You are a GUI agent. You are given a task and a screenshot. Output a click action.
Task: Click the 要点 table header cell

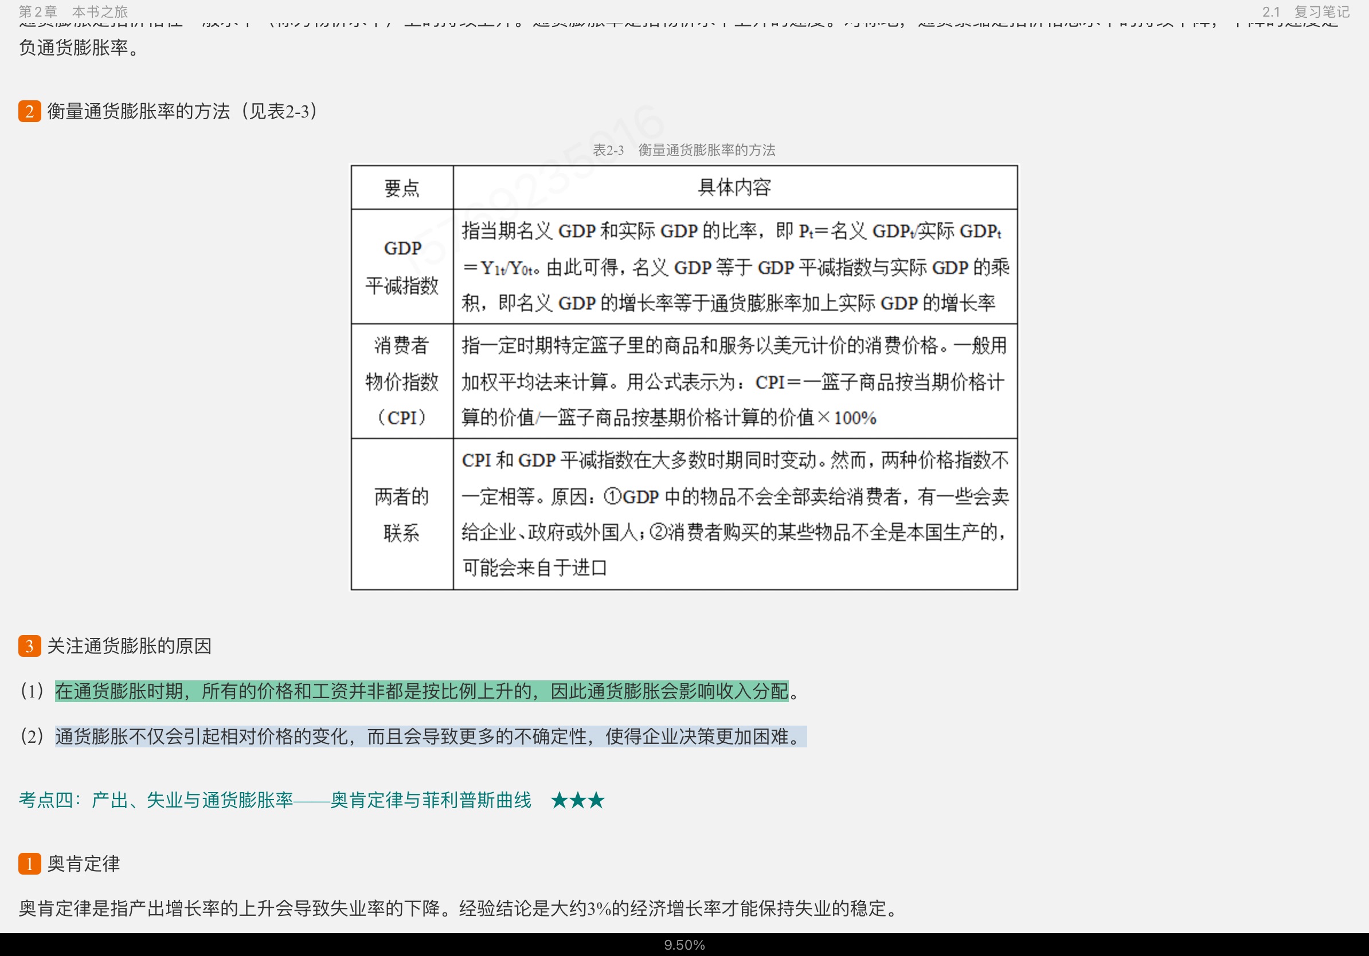(x=402, y=189)
